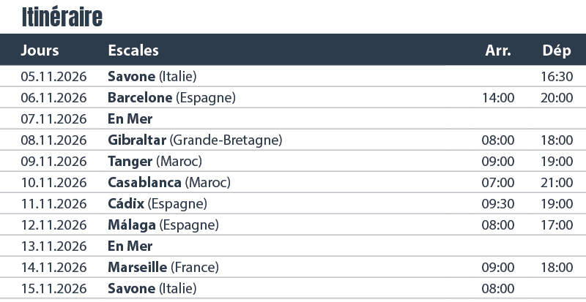Click Savone (Italie) on 05.11.2026
The width and height of the screenshot is (586, 302).
click(x=152, y=76)
